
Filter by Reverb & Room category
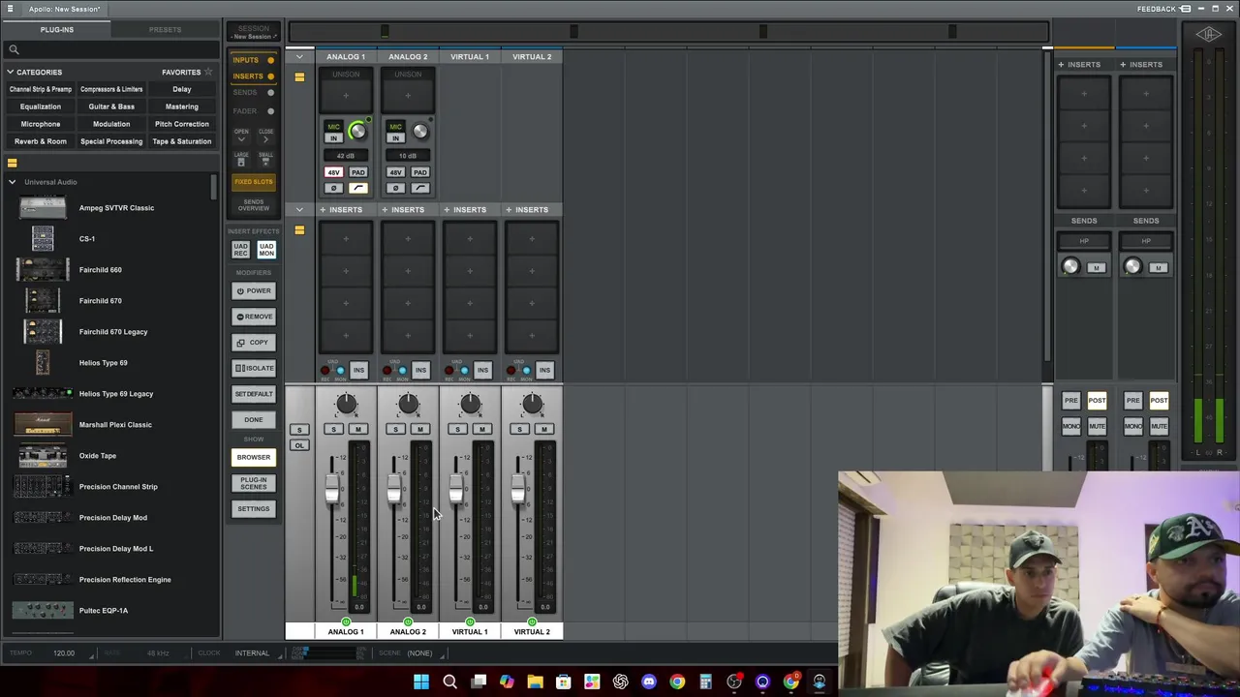41,141
